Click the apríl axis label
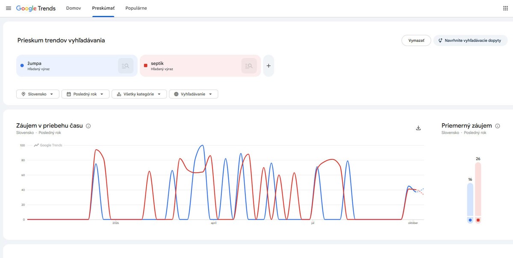 [x=214, y=223]
